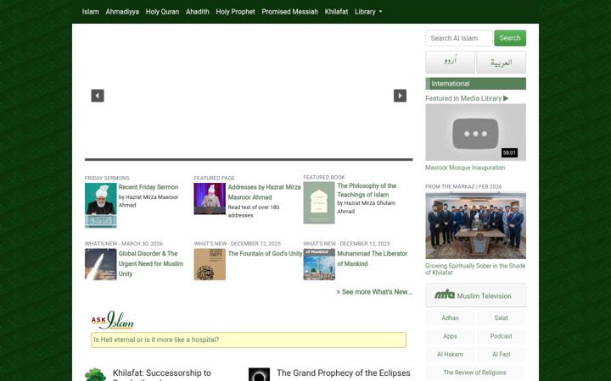
Task: Click the Ask Islam logo
Action: (x=113, y=320)
